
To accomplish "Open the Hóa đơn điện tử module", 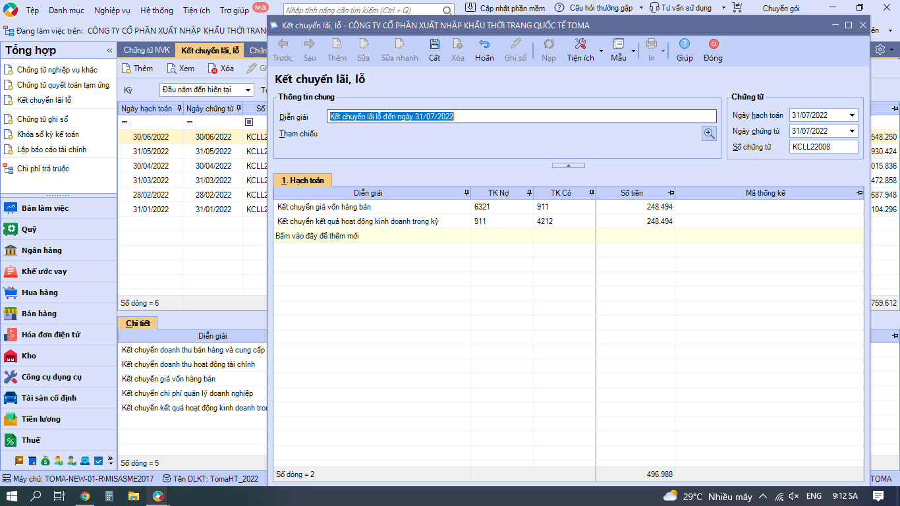I will pos(59,335).
